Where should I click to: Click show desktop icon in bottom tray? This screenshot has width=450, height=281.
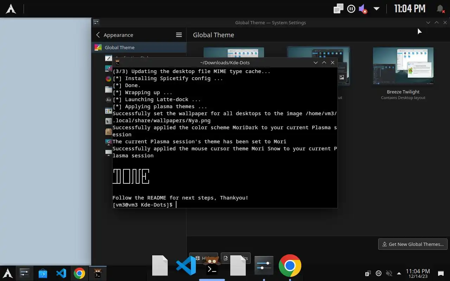click(x=441, y=273)
